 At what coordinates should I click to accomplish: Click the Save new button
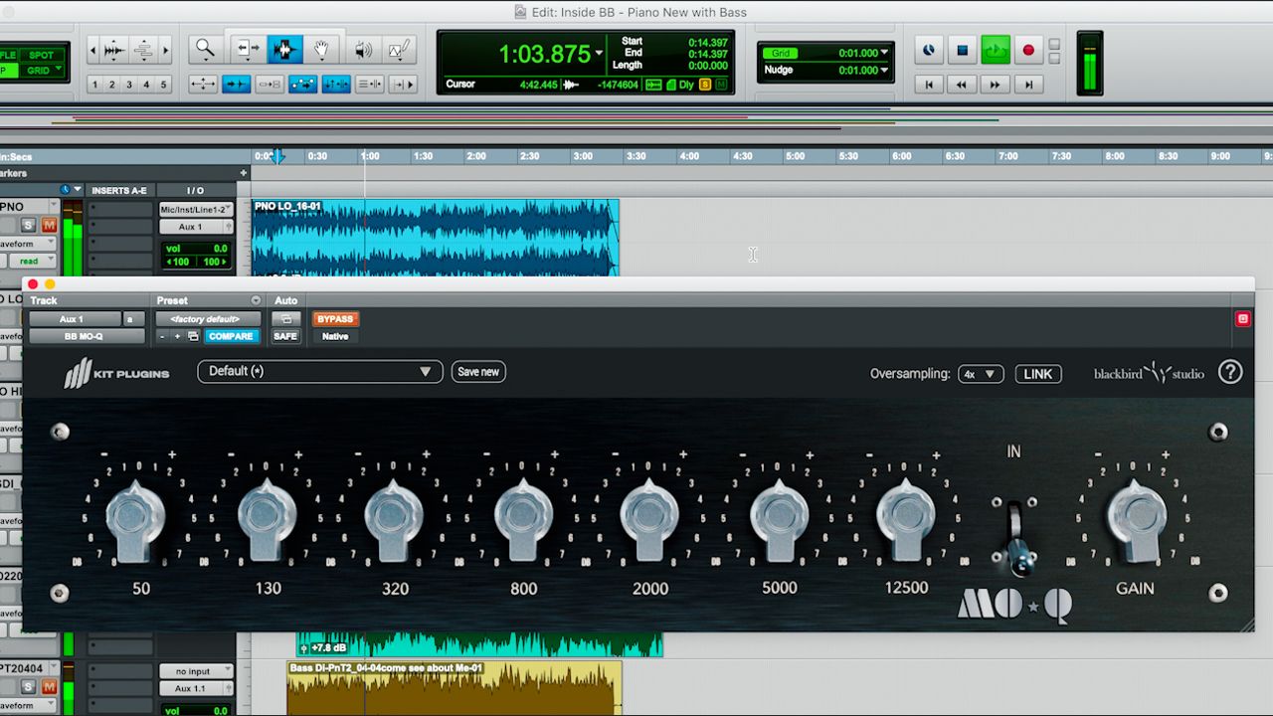(478, 371)
